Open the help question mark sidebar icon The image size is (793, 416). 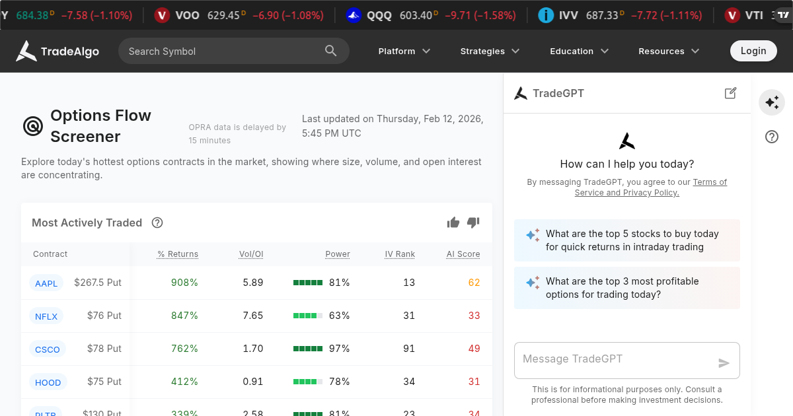771,137
